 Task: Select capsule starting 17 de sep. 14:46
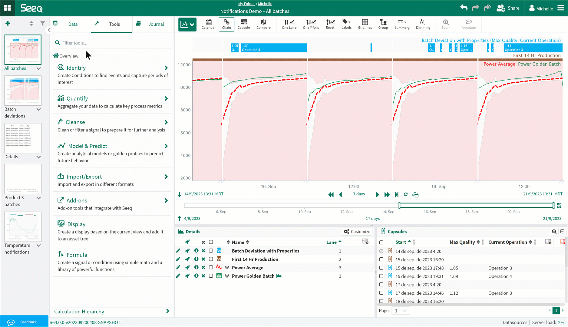(x=381, y=293)
